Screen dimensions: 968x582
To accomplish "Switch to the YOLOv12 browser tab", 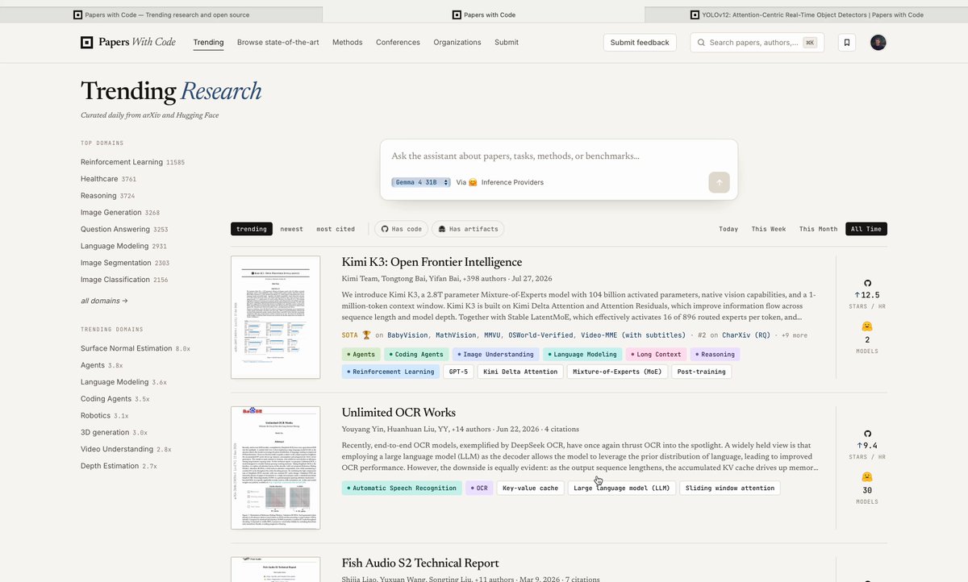I will pos(807,15).
